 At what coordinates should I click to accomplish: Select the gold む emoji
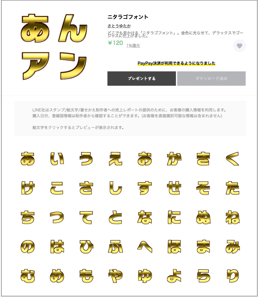[28, 276]
